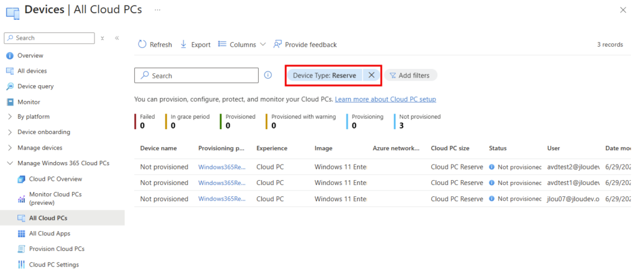Open Device query in sidebar
This screenshot has height=272, width=637.
[35, 86]
